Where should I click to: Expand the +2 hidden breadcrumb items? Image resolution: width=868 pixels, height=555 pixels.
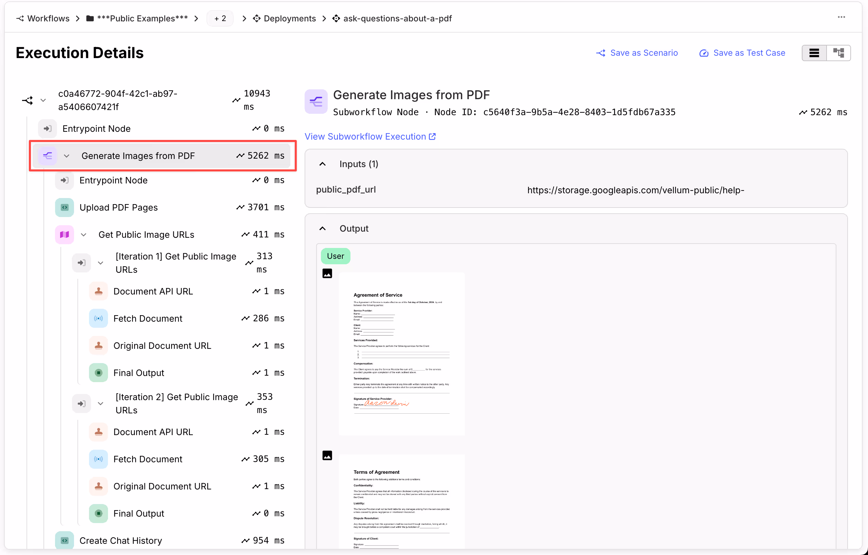220,18
